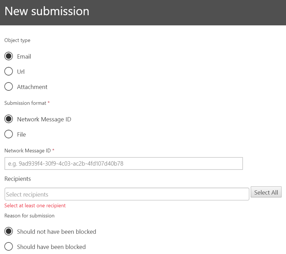Focus the Select recipients input box
Screen dimensions: 286x254
click(x=127, y=194)
